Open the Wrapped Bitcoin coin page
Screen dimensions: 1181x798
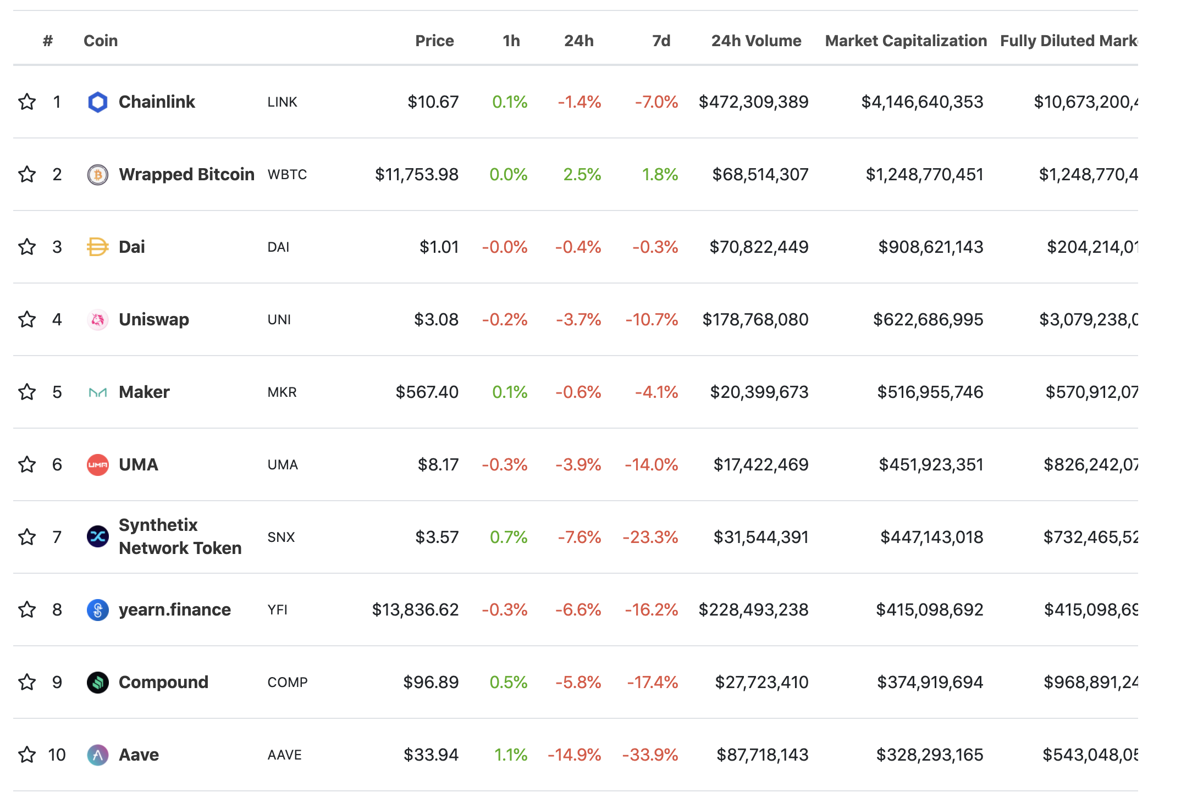point(186,174)
